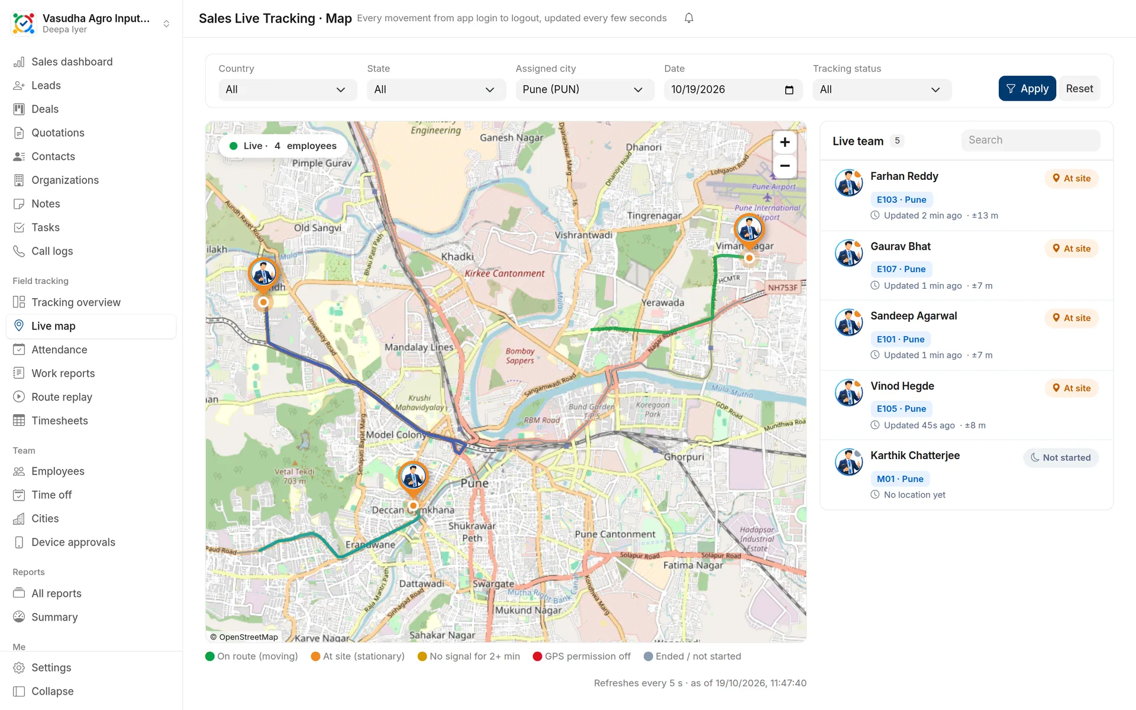Click the E103 · Pune tag
1136x710 pixels.
point(901,200)
